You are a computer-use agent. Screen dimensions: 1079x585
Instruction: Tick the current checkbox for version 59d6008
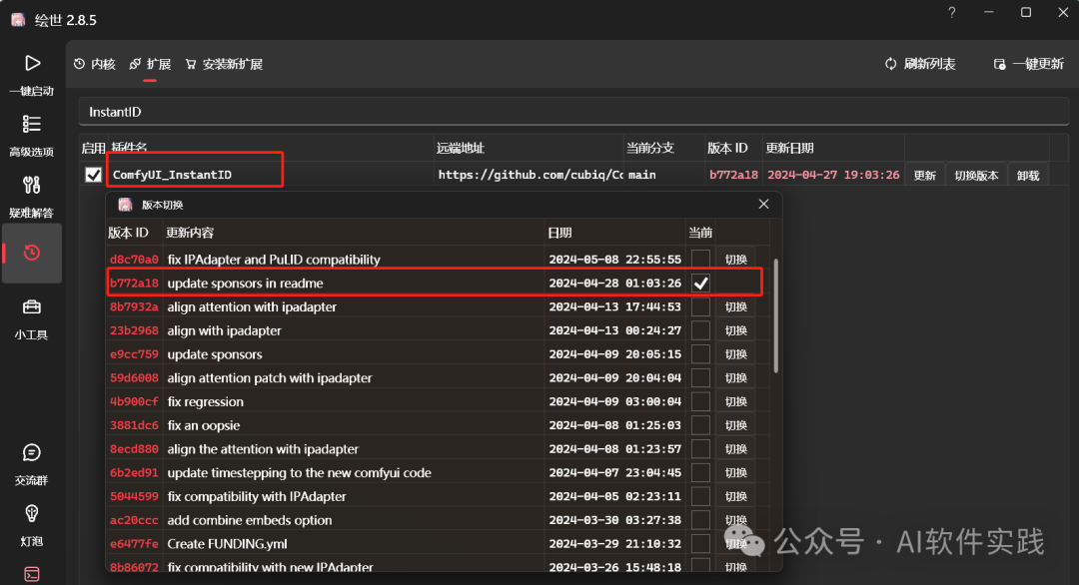pos(700,378)
